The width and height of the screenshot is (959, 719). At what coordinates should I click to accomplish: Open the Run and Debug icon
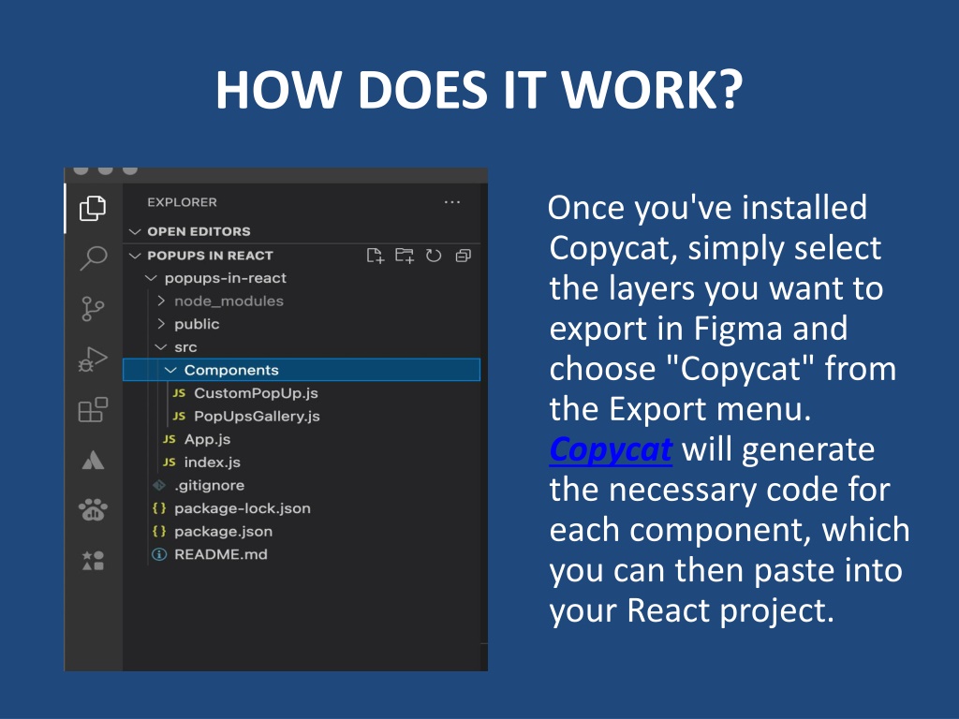coord(93,359)
